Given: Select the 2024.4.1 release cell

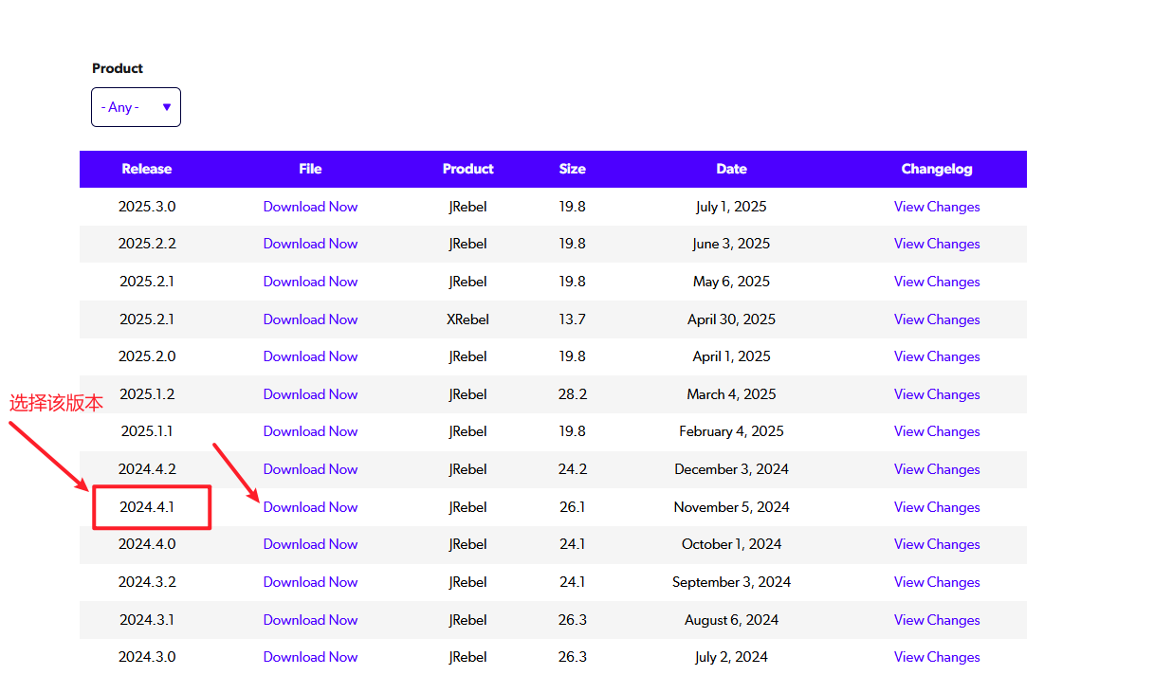Looking at the screenshot, I should click(x=147, y=507).
